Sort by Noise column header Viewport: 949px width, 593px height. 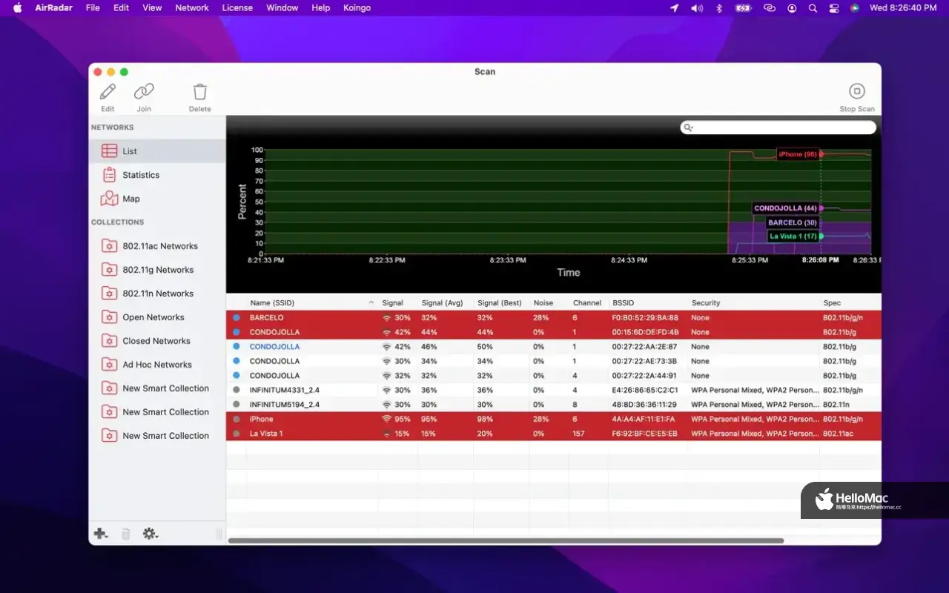pyautogui.click(x=543, y=303)
